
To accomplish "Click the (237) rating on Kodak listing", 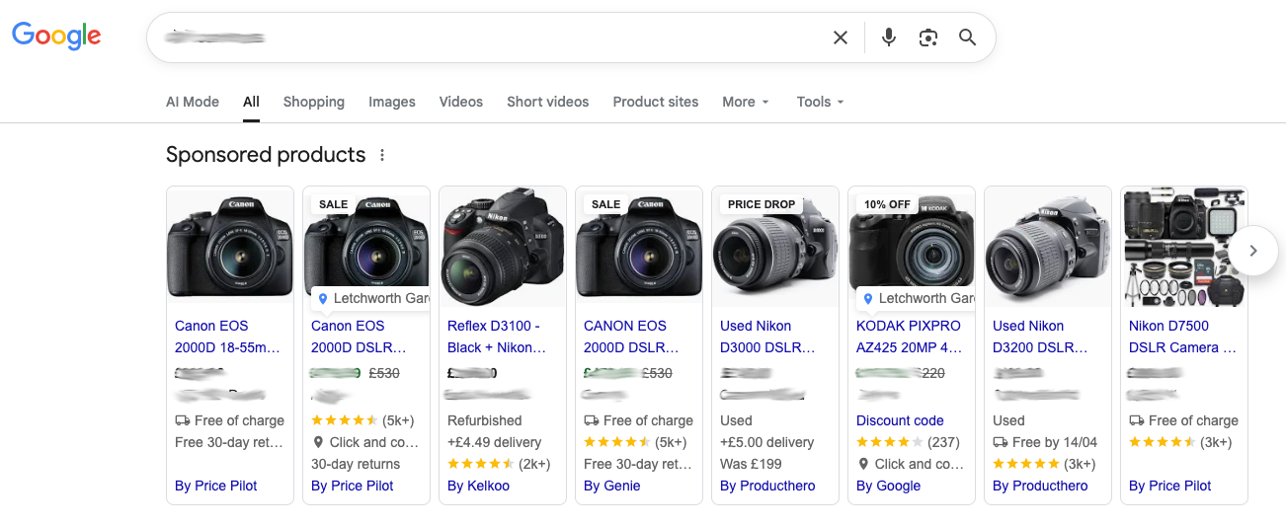I will 943,442.
